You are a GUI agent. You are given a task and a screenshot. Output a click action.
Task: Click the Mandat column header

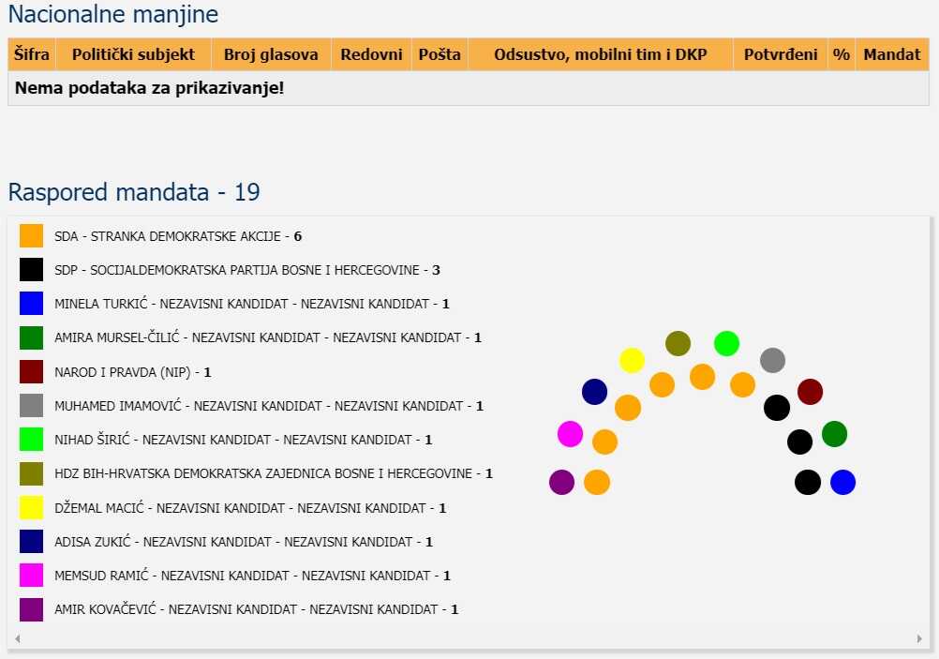tap(891, 54)
